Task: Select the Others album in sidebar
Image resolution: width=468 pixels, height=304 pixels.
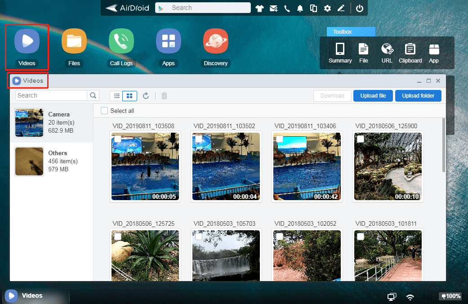Action: (x=51, y=161)
